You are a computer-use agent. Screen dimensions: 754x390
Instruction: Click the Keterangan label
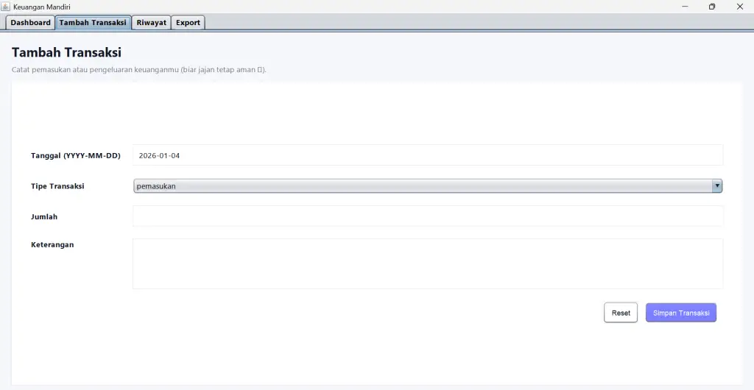click(52, 244)
